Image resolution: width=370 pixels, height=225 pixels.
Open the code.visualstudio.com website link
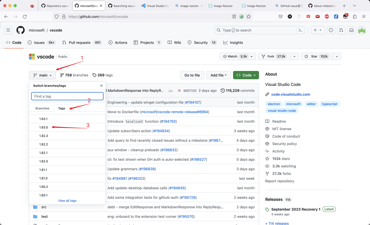(x=291, y=94)
